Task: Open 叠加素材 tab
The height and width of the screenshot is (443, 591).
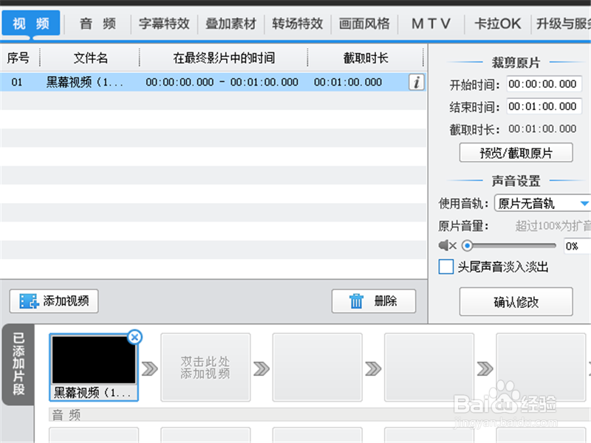Action: [230, 24]
